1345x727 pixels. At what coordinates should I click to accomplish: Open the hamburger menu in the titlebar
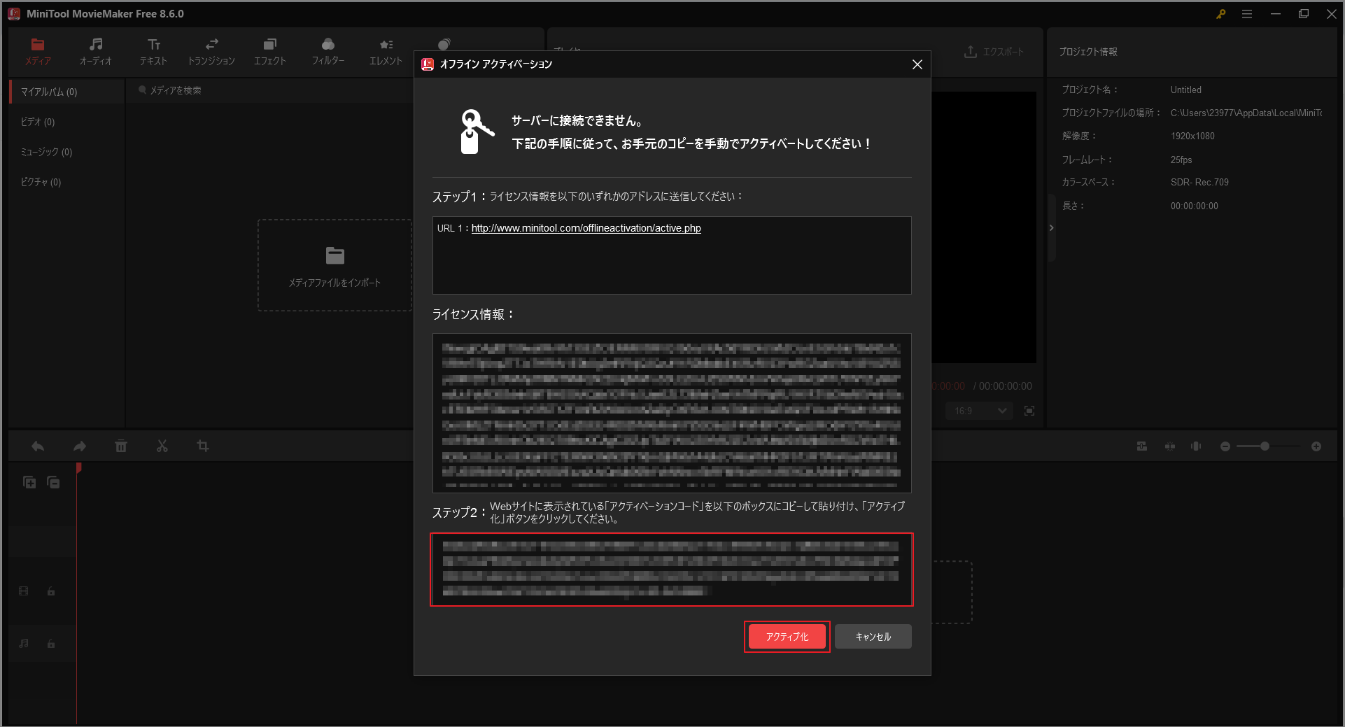click(1248, 13)
